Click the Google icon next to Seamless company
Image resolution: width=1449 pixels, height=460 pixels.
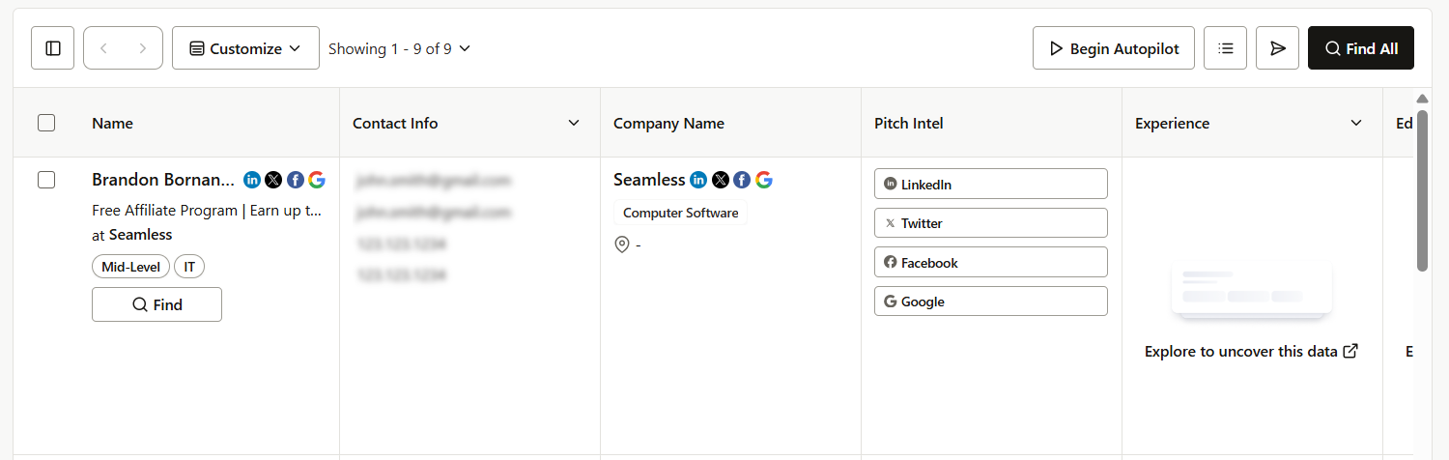(764, 180)
